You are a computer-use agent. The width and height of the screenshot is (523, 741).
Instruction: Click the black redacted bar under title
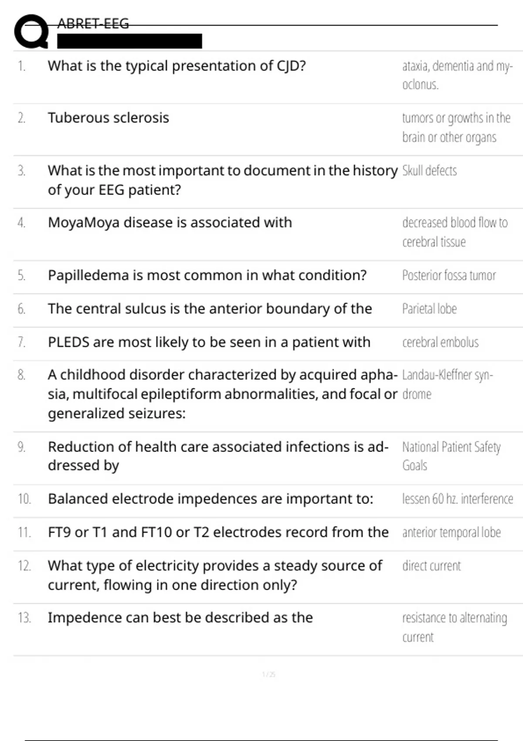pyautogui.click(x=129, y=41)
